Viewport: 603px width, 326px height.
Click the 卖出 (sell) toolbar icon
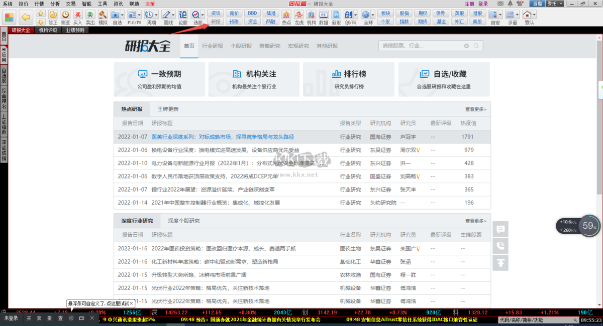click(x=90, y=17)
